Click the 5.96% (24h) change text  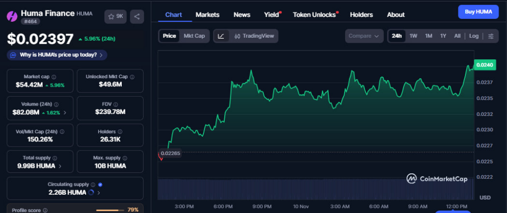100,39
